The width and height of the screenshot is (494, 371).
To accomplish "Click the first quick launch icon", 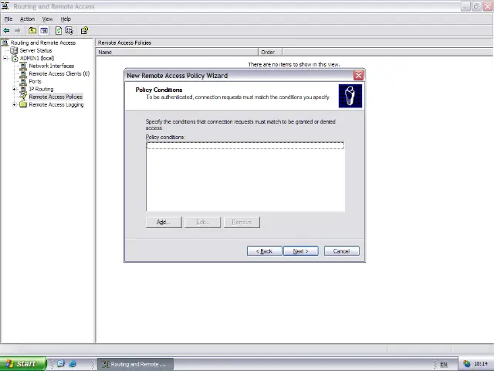I will 61,364.
